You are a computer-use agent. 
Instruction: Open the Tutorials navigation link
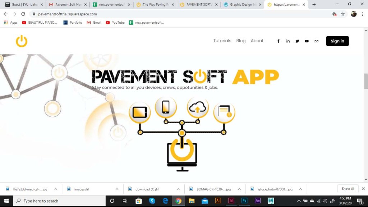222,41
